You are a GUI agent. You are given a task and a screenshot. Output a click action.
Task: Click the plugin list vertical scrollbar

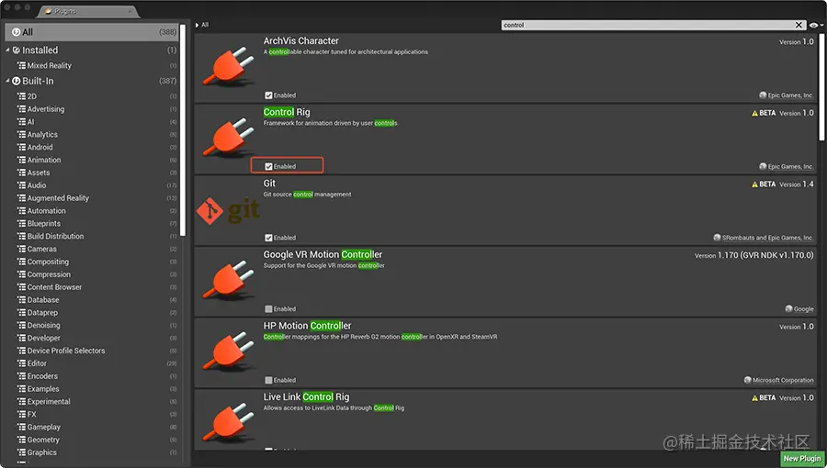(821, 87)
